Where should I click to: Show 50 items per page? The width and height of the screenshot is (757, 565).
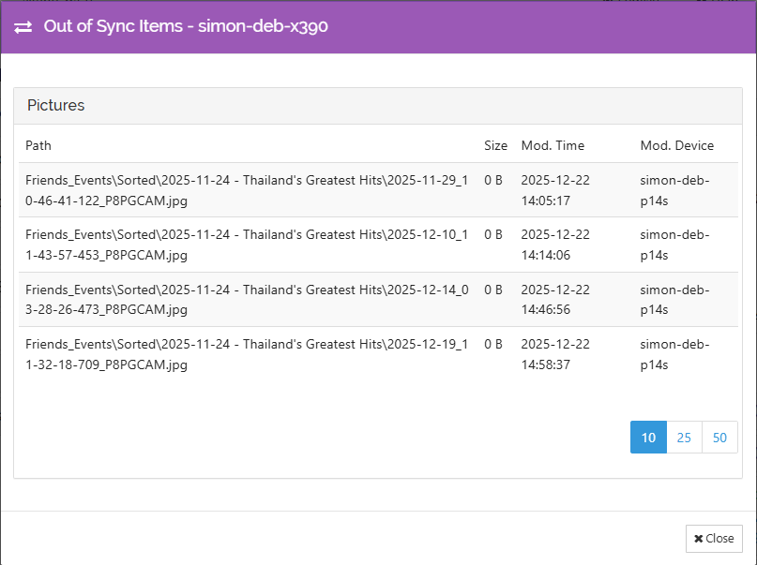pyautogui.click(x=719, y=438)
